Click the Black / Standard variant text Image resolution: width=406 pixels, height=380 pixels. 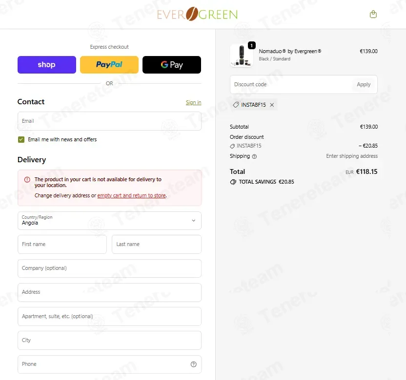(x=274, y=59)
